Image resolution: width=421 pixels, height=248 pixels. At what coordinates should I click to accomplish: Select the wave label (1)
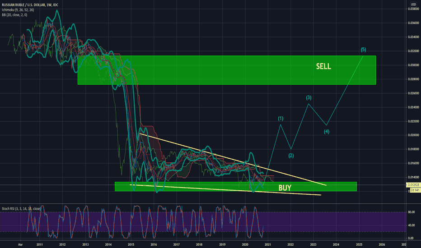[x=281, y=119]
